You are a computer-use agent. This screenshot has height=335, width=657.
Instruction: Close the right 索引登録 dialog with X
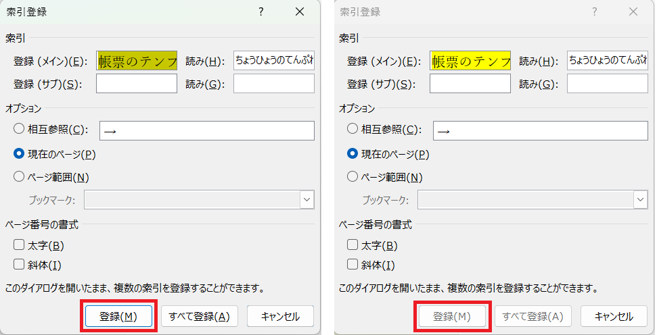pyautogui.click(x=633, y=12)
